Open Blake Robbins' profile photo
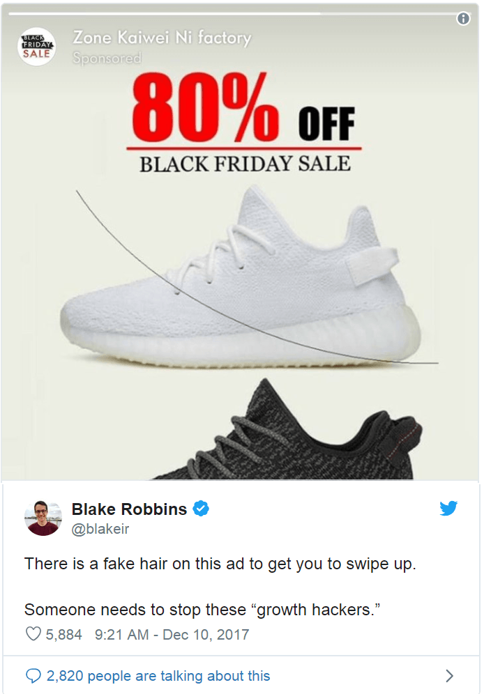The width and height of the screenshot is (484, 694). click(x=43, y=518)
